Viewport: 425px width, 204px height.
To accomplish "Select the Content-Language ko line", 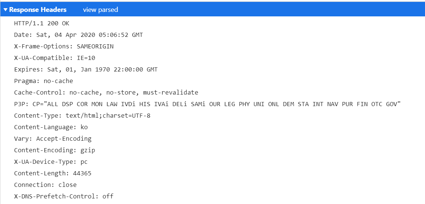I will (51, 127).
